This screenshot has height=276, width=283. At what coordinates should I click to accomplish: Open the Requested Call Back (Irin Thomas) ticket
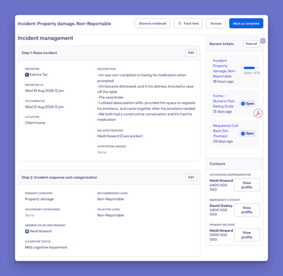pos(225,131)
